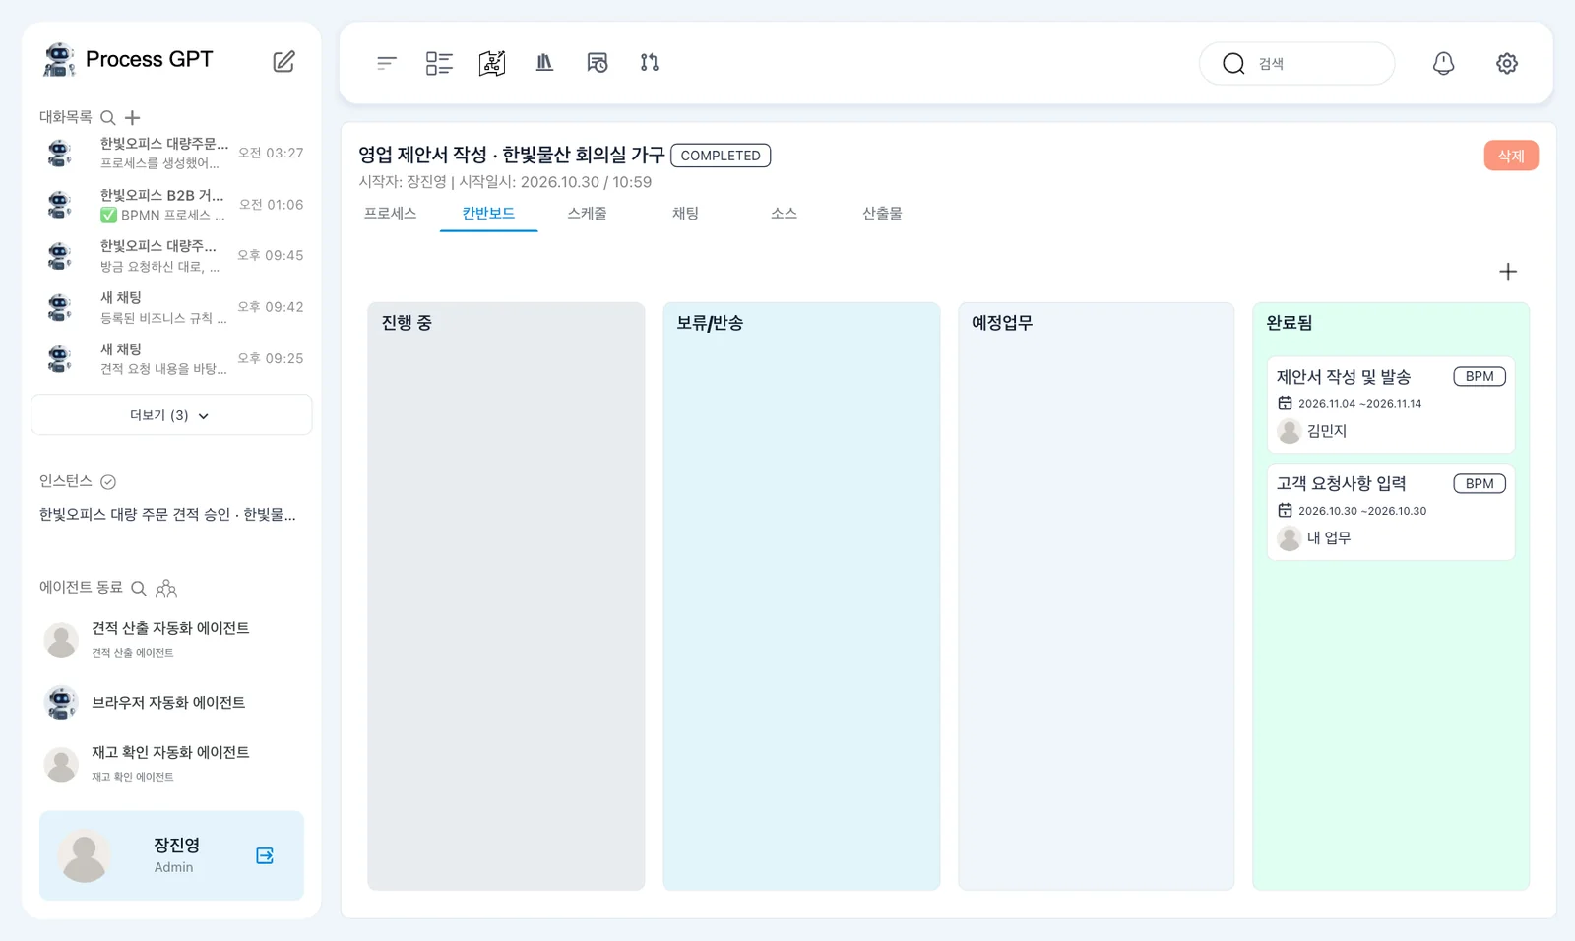Open 한빛오피스 대량 주문 견적 승인 instance

coord(167,515)
